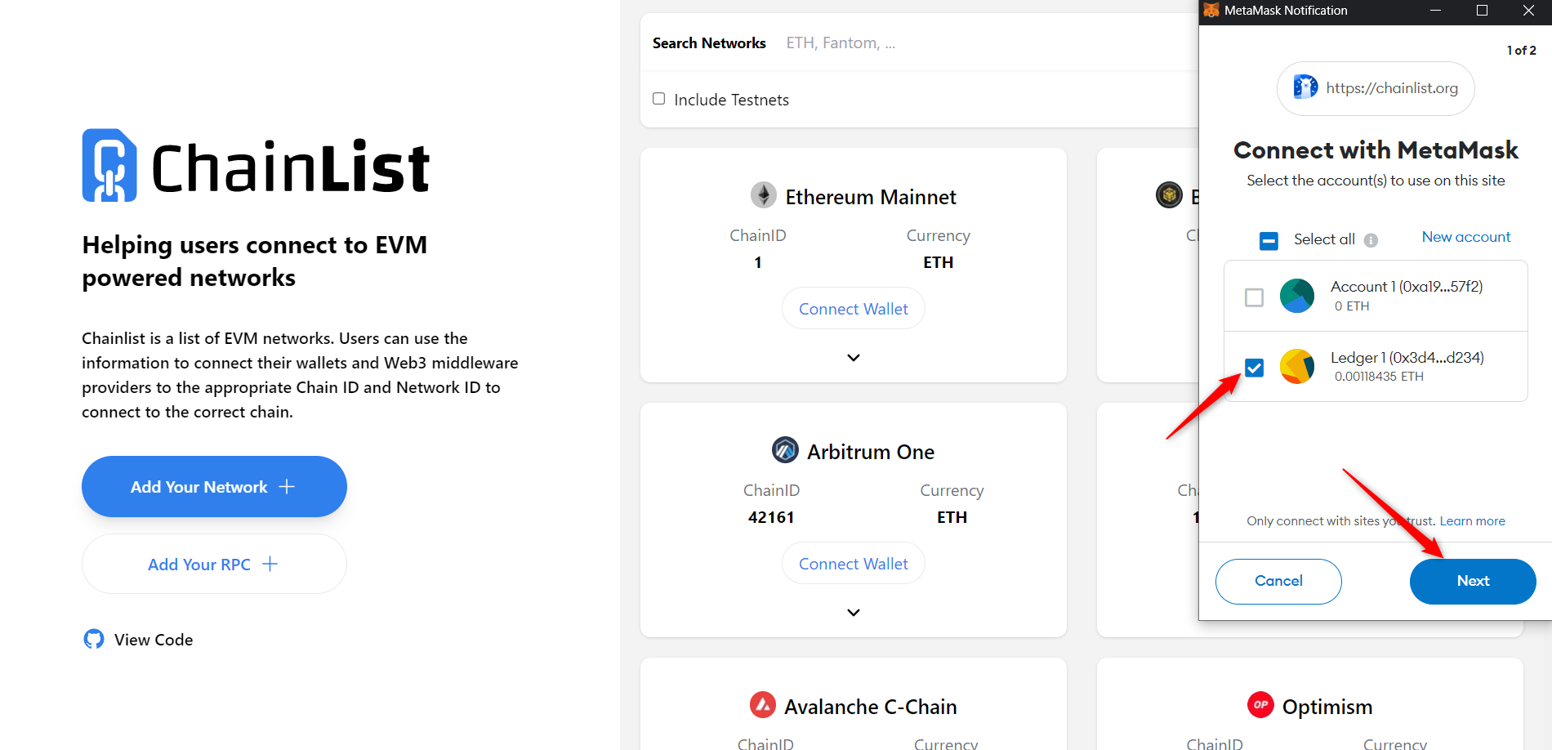Screen dimensions: 1552x750
Task: Expand Arbitrum One details chevron
Action: click(854, 613)
